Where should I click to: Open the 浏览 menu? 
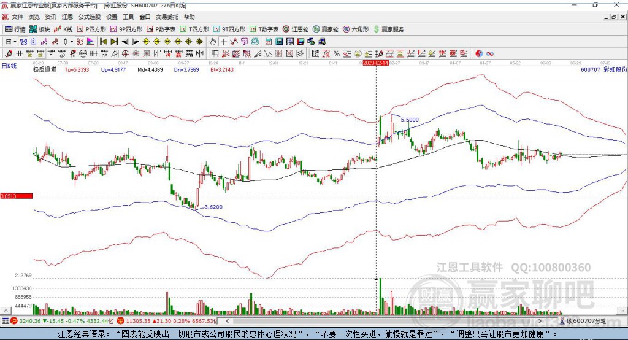(x=34, y=17)
